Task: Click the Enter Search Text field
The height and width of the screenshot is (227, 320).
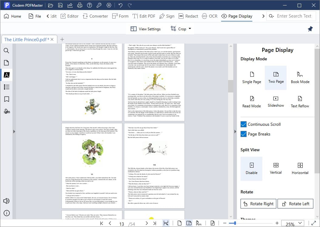Action: 294,16
